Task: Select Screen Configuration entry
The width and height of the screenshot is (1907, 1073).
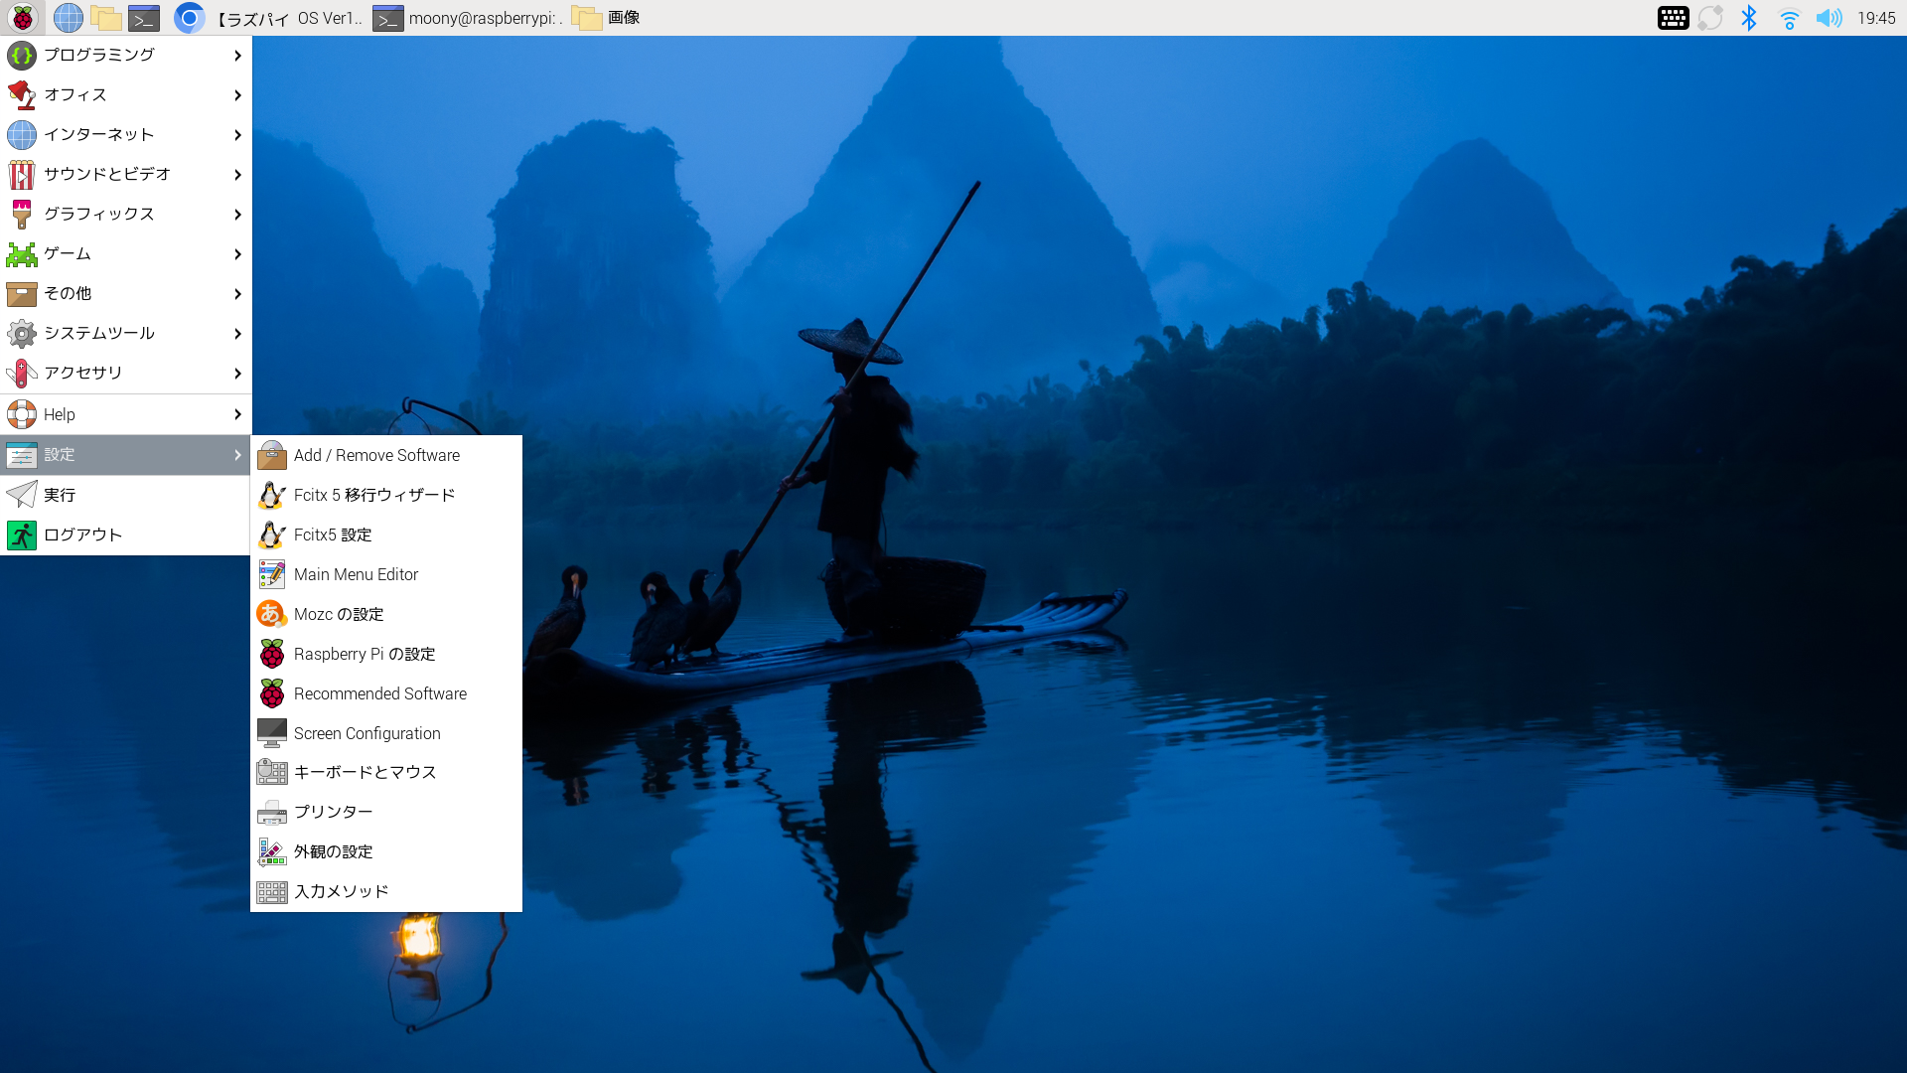Action: pyautogui.click(x=367, y=733)
